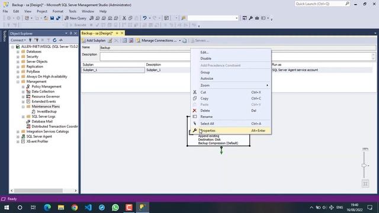Image resolution: width=379 pixels, height=213 pixels.
Task: Collapse the Maintenance Plans folder
Action: pos(23,106)
